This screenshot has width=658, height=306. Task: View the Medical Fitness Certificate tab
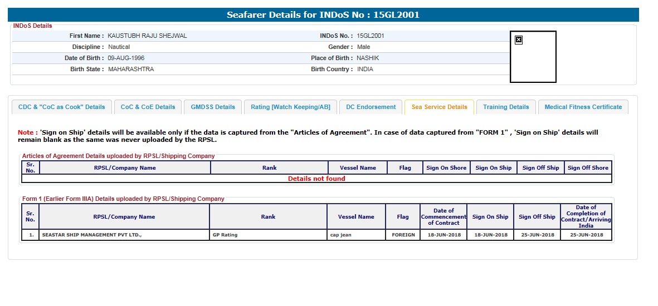coord(583,107)
